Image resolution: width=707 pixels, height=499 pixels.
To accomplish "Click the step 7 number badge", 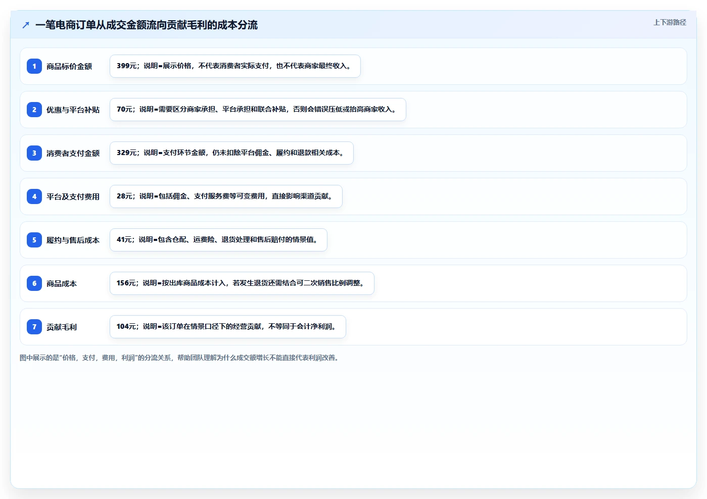I will point(34,327).
